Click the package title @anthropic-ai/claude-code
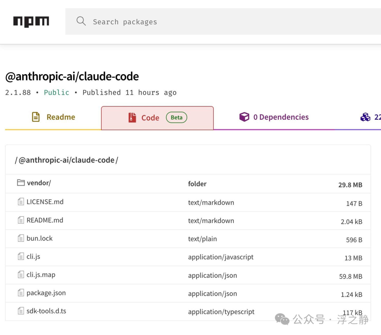This screenshot has height=335, width=381. point(72,76)
